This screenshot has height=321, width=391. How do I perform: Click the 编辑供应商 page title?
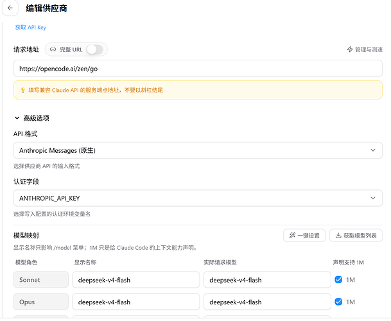(x=46, y=8)
